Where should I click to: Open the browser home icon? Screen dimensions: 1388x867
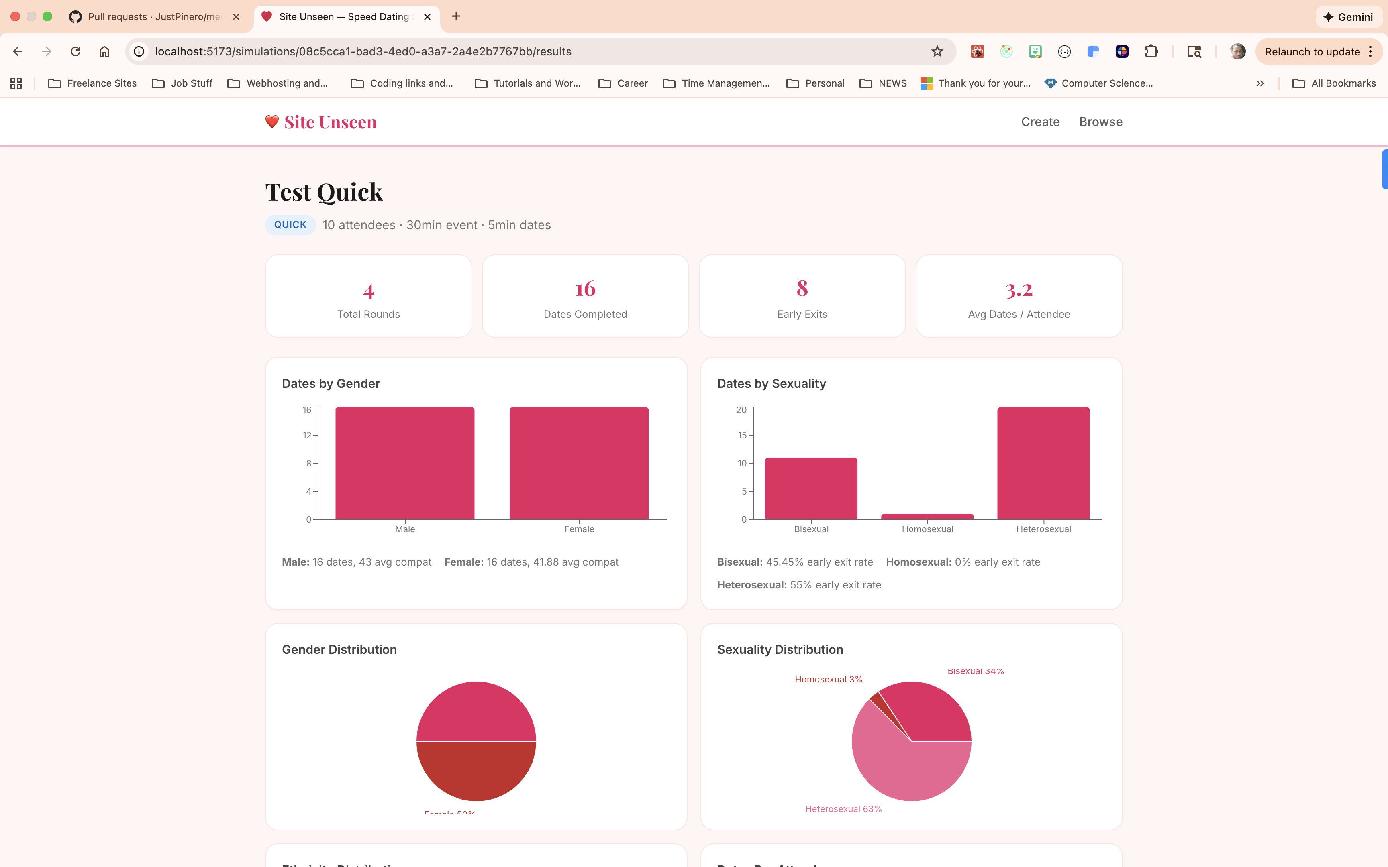click(104, 52)
